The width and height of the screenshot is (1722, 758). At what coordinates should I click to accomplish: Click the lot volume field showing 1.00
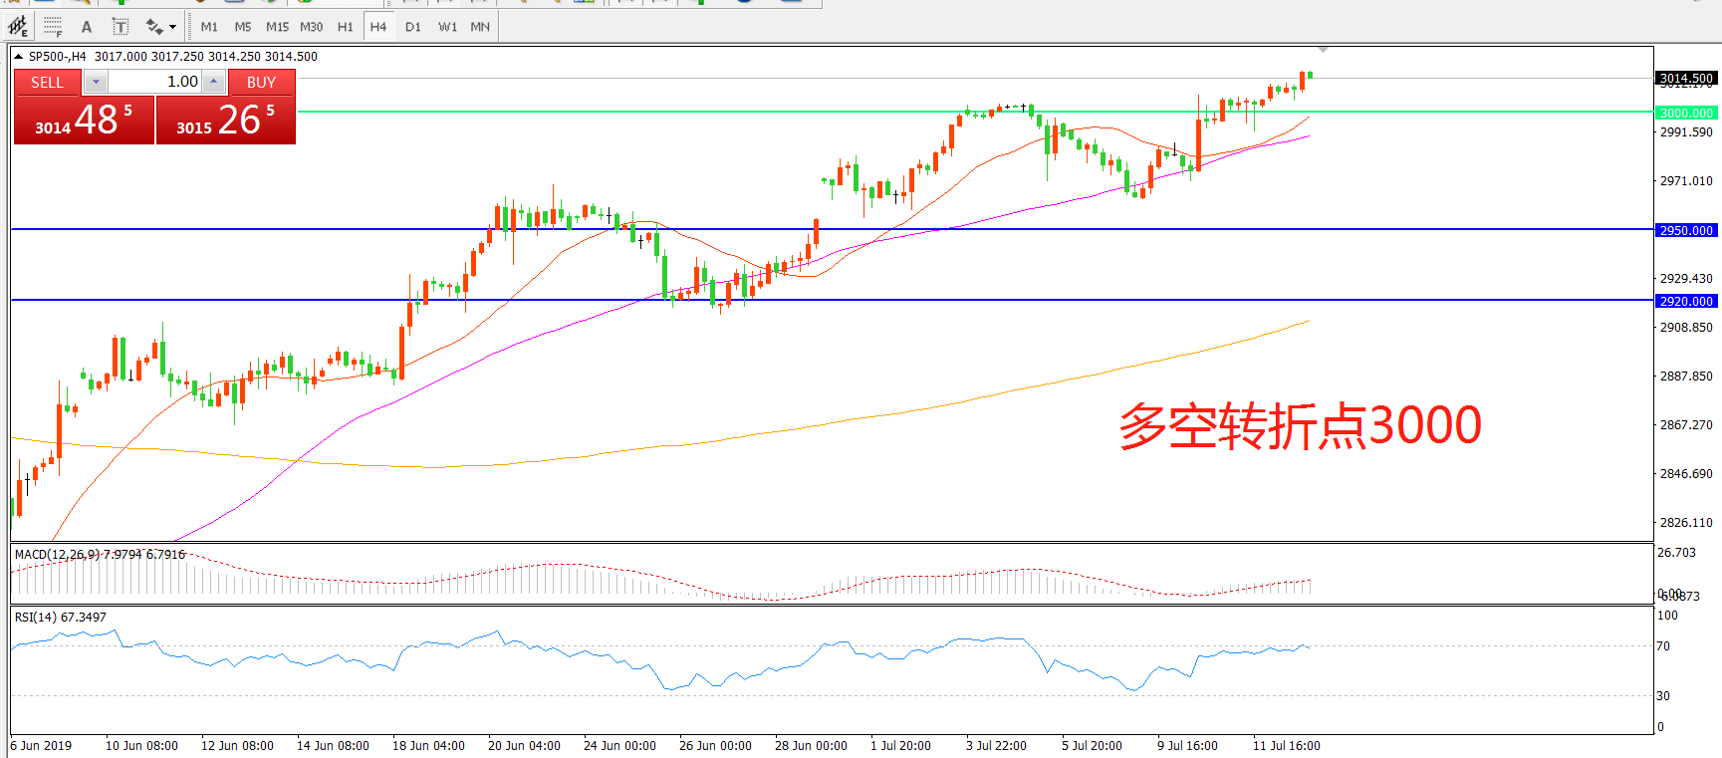click(x=155, y=82)
